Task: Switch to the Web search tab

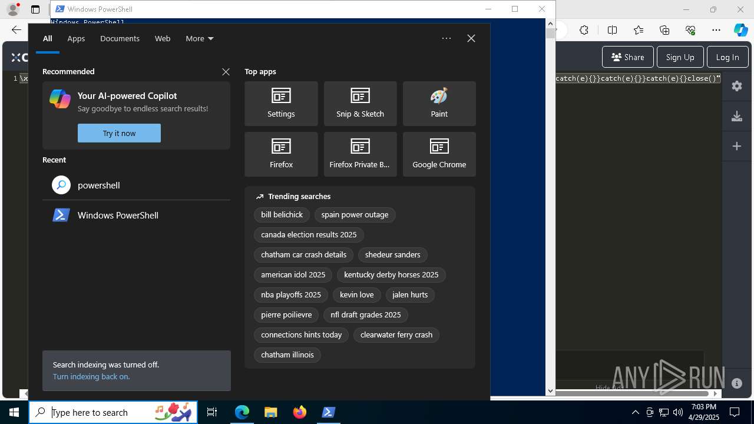Action: coord(163,38)
